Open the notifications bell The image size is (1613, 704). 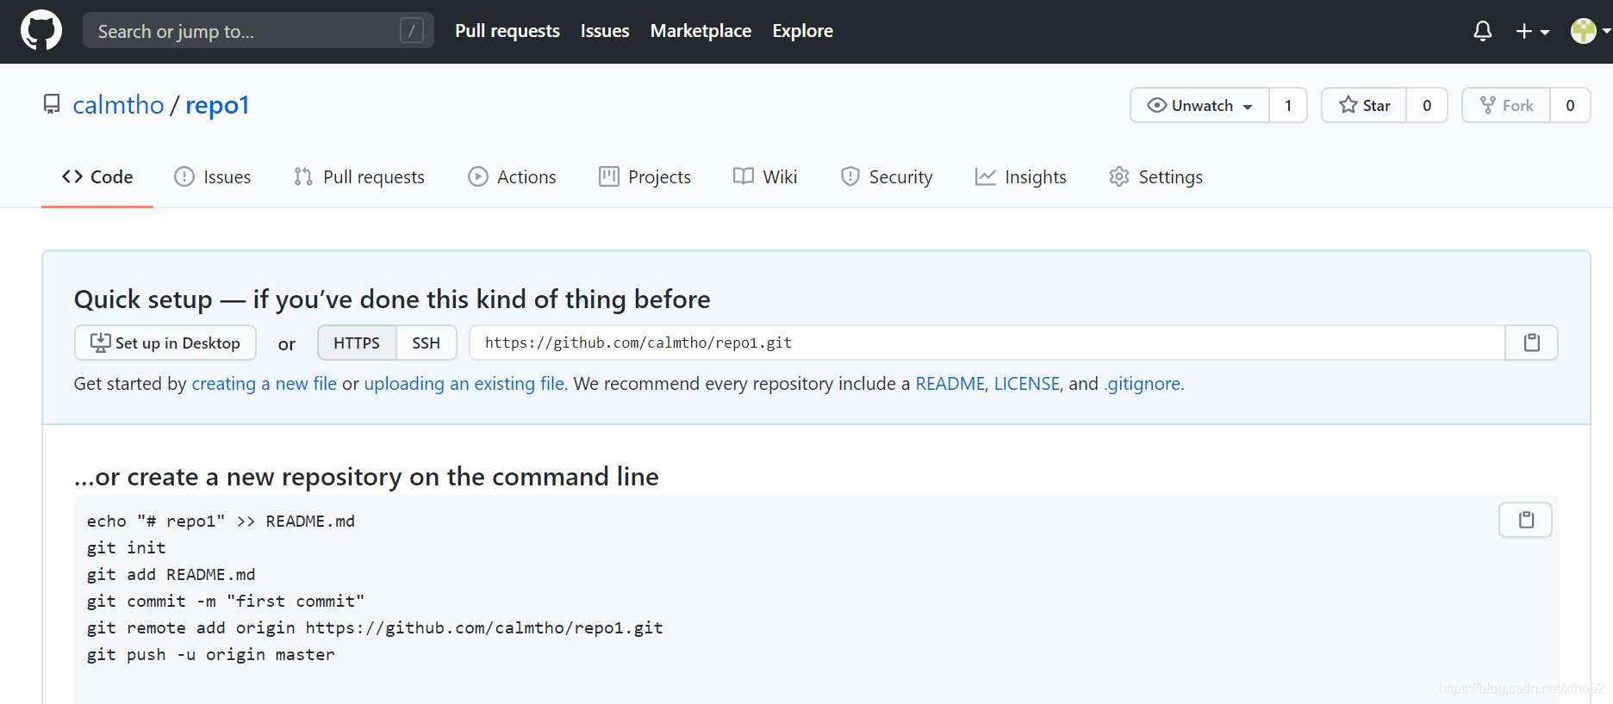(x=1483, y=32)
